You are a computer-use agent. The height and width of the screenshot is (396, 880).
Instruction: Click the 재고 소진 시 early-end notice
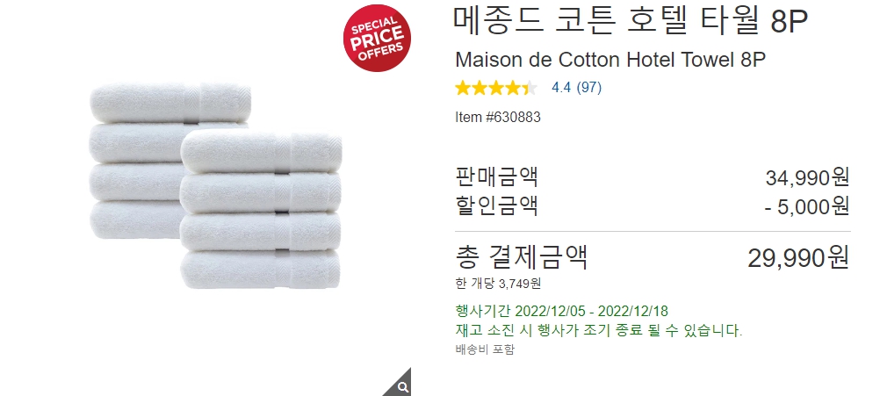pos(599,330)
